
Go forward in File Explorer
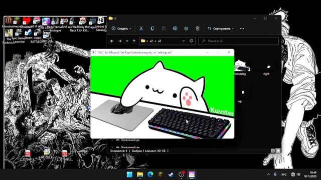click(120, 41)
